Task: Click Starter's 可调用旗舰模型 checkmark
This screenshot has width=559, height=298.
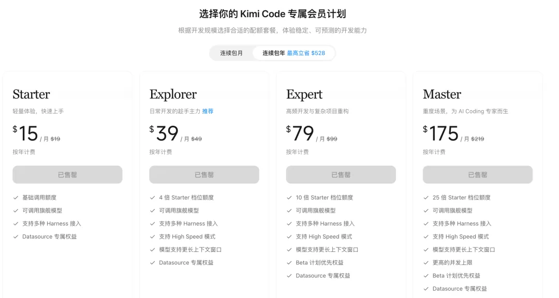Action: point(16,211)
